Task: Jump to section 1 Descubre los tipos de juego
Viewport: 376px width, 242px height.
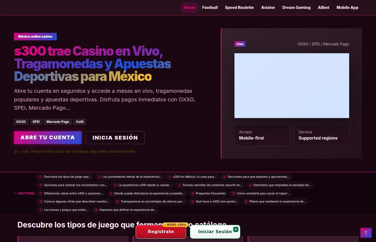Action: tap(65, 177)
